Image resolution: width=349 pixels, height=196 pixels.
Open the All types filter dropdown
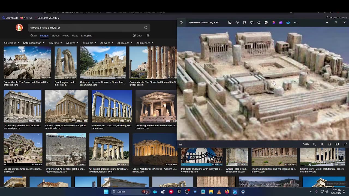(107, 43)
